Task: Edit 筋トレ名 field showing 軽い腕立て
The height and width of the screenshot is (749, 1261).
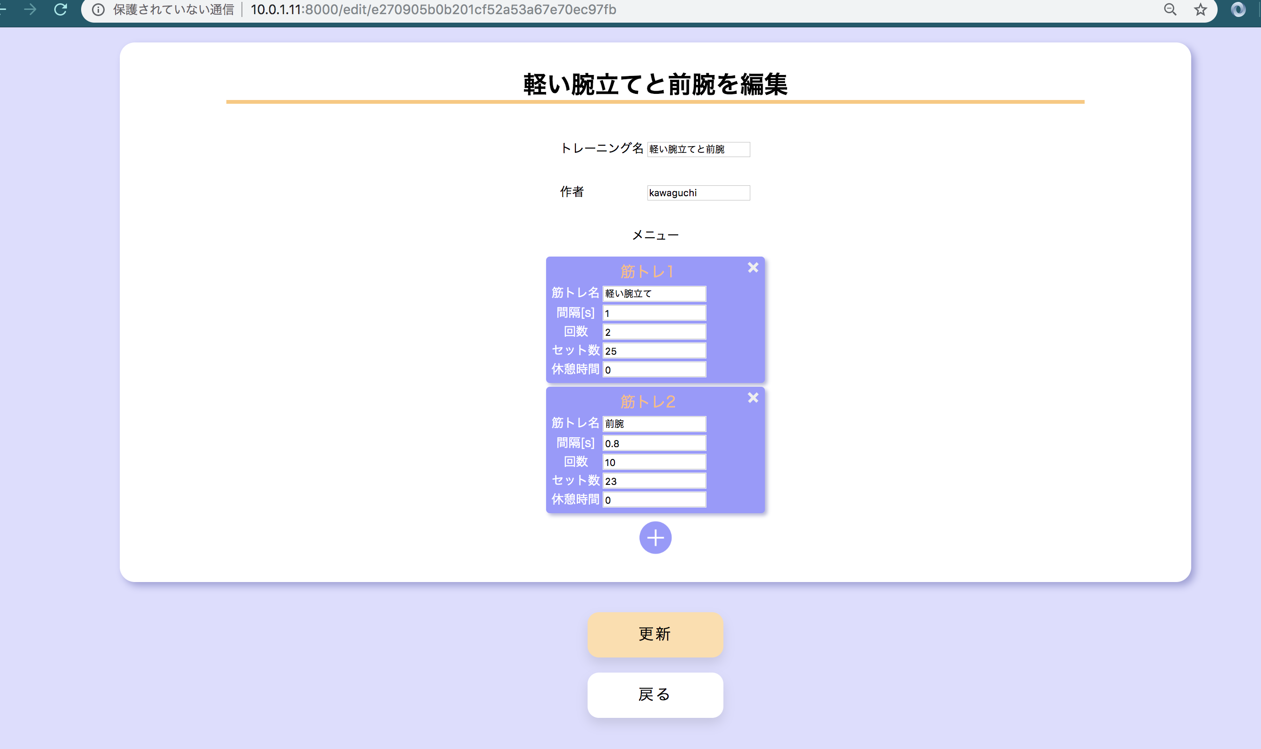Action: tap(654, 294)
